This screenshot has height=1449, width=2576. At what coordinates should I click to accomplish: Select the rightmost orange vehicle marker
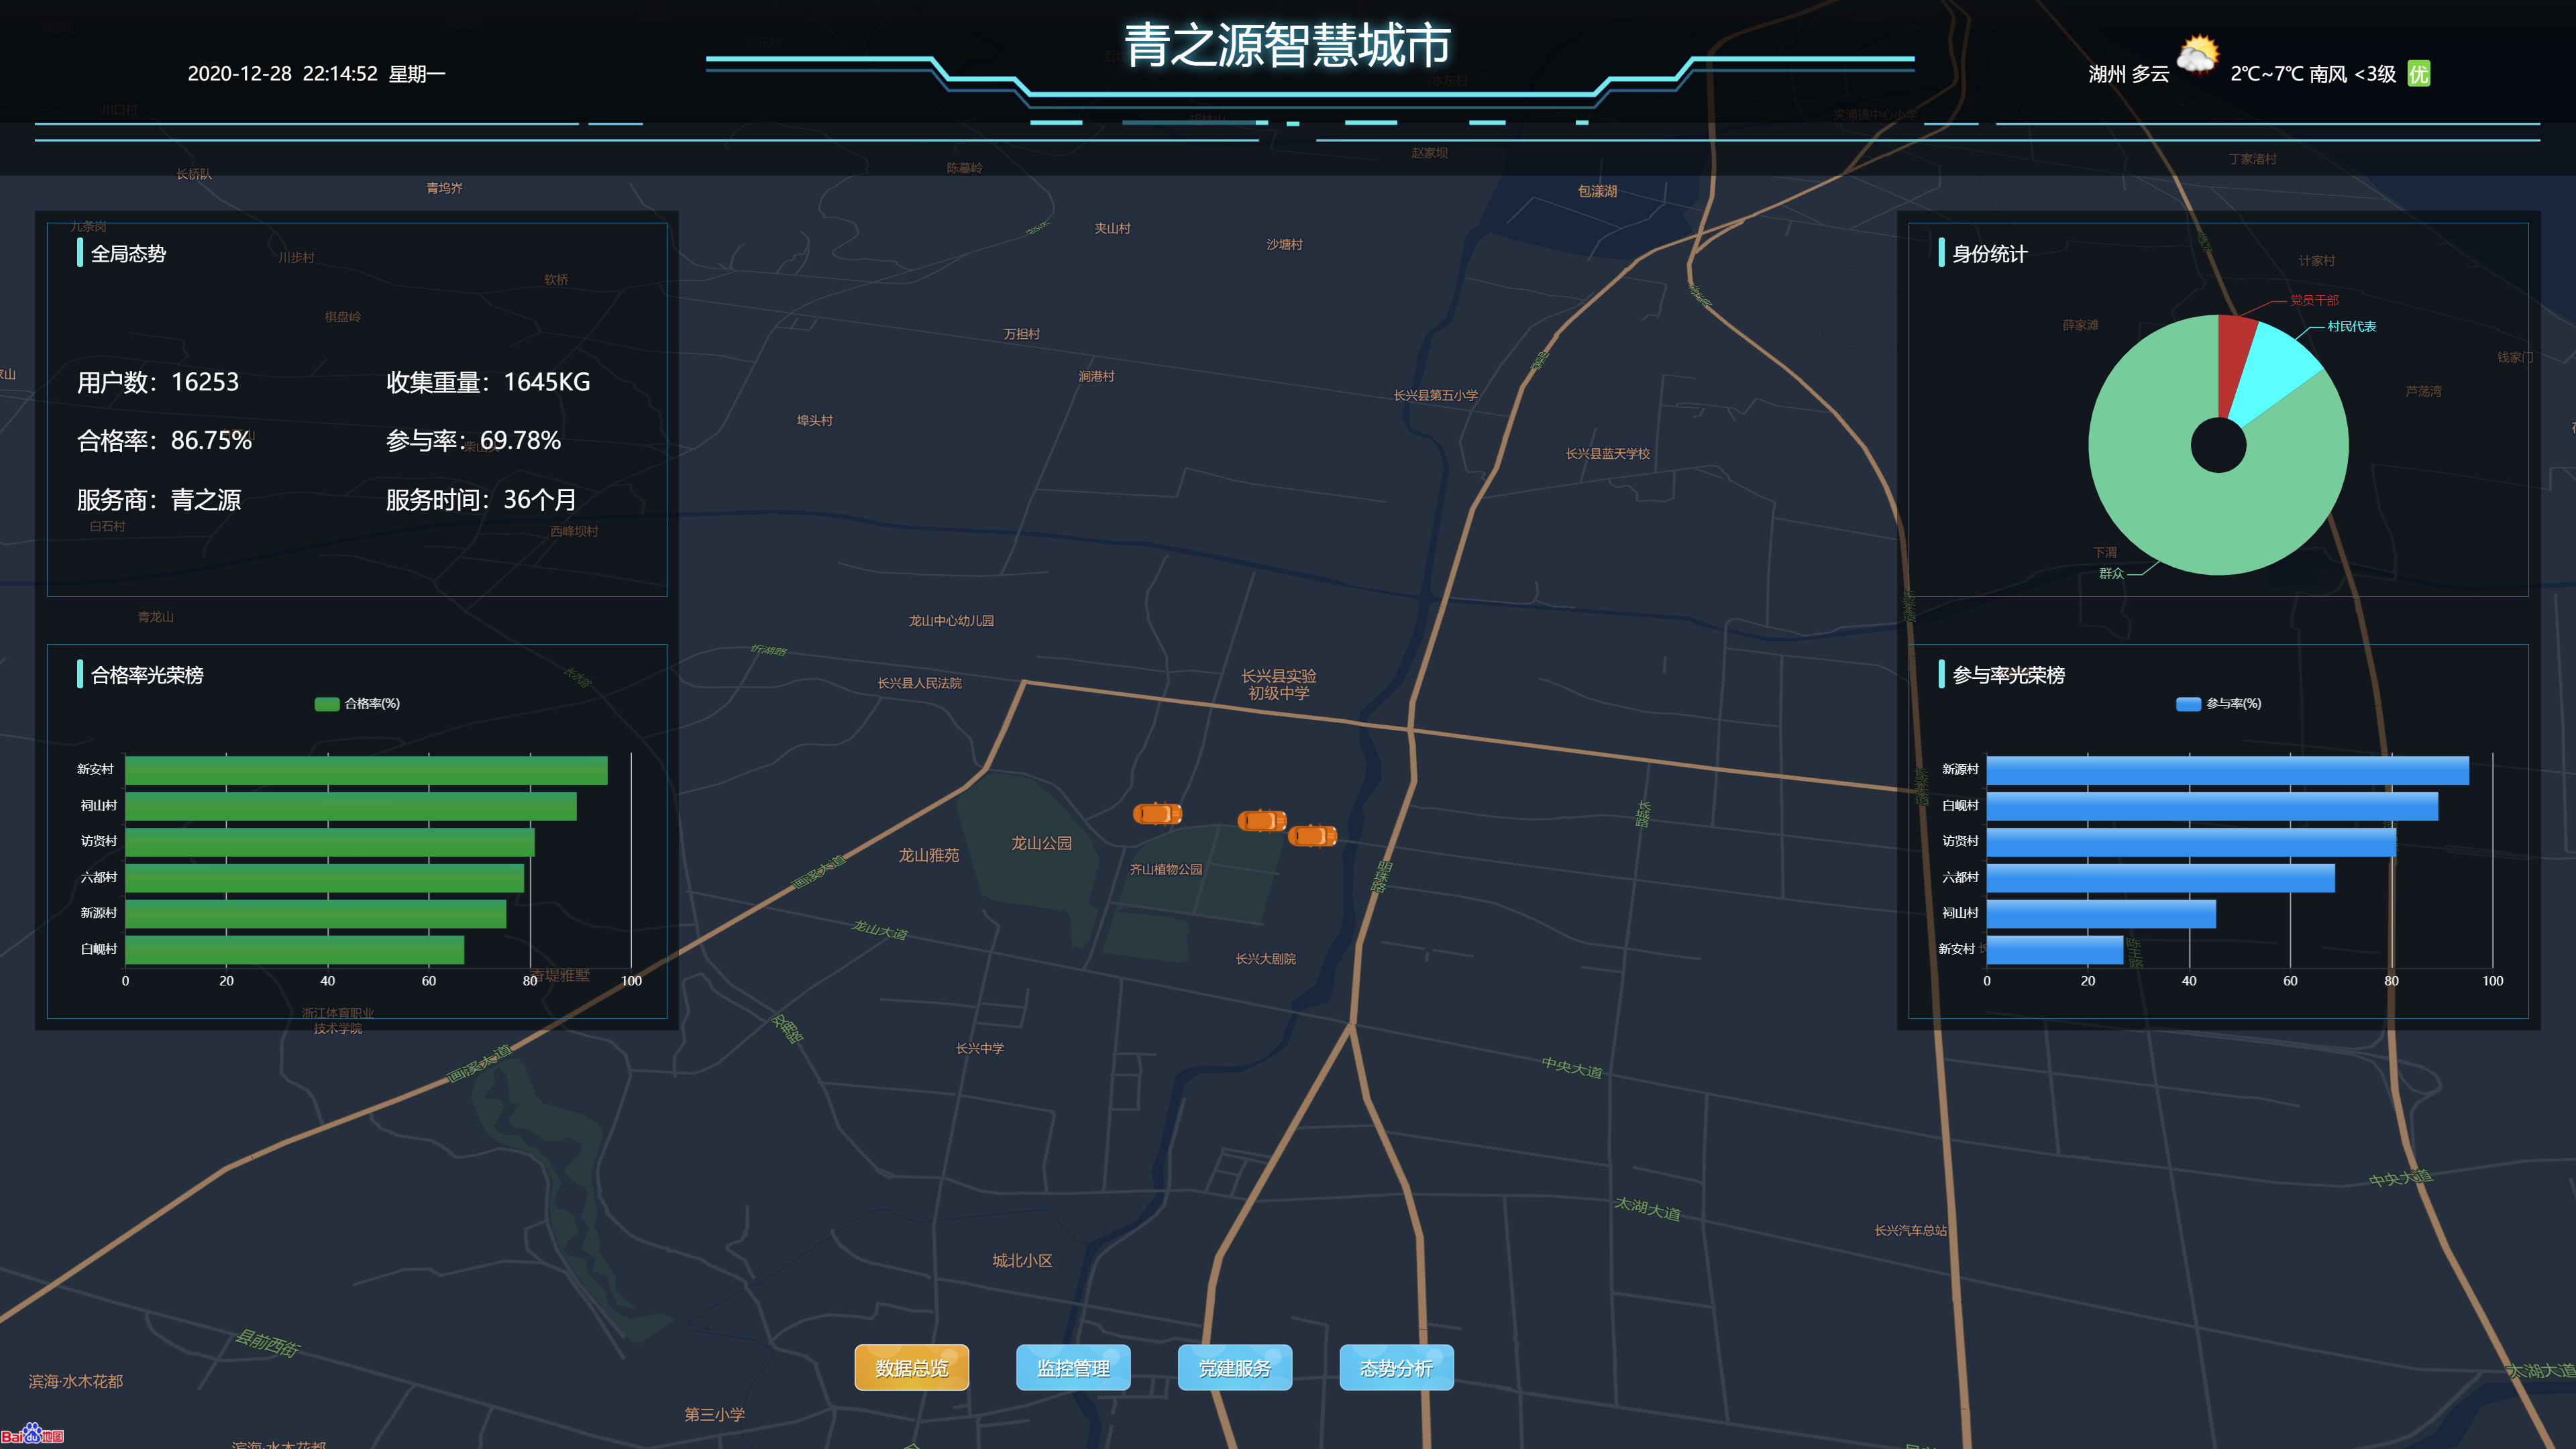pos(1312,835)
